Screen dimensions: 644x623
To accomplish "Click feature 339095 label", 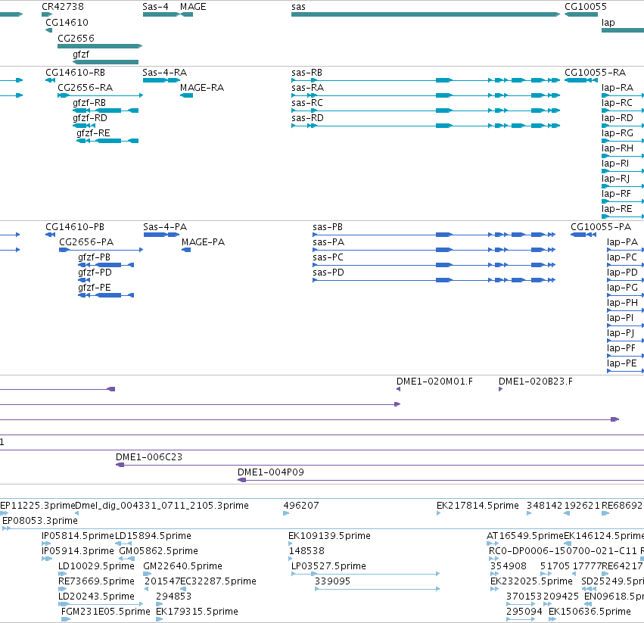I will 332,581.
